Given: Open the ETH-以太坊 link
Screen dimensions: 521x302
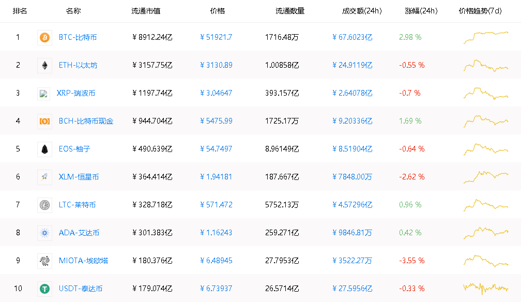Looking at the screenshot, I should (78, 65).
